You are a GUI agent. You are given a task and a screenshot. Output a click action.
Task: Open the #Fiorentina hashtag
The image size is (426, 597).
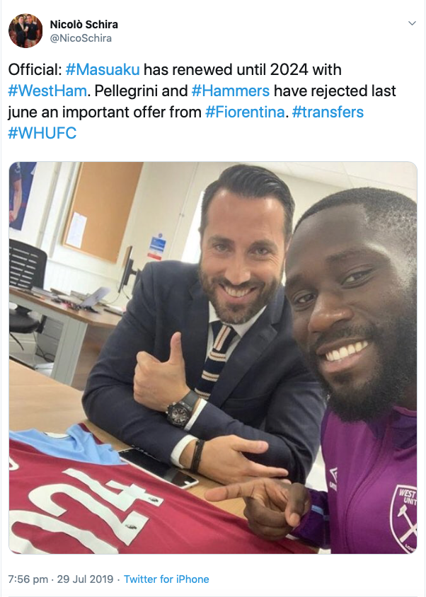[x=245, y=112]
